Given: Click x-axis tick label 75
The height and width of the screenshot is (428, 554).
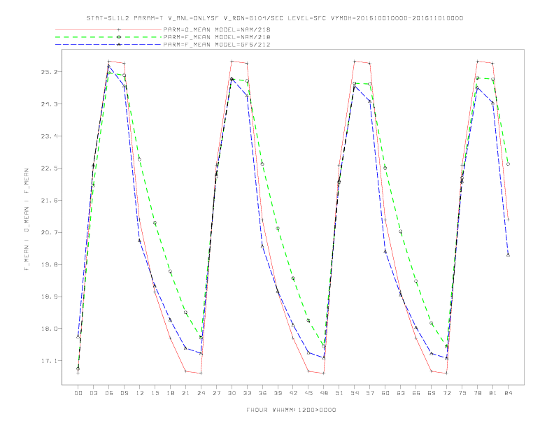Looking at the screenshot, I should coord(462,393).
